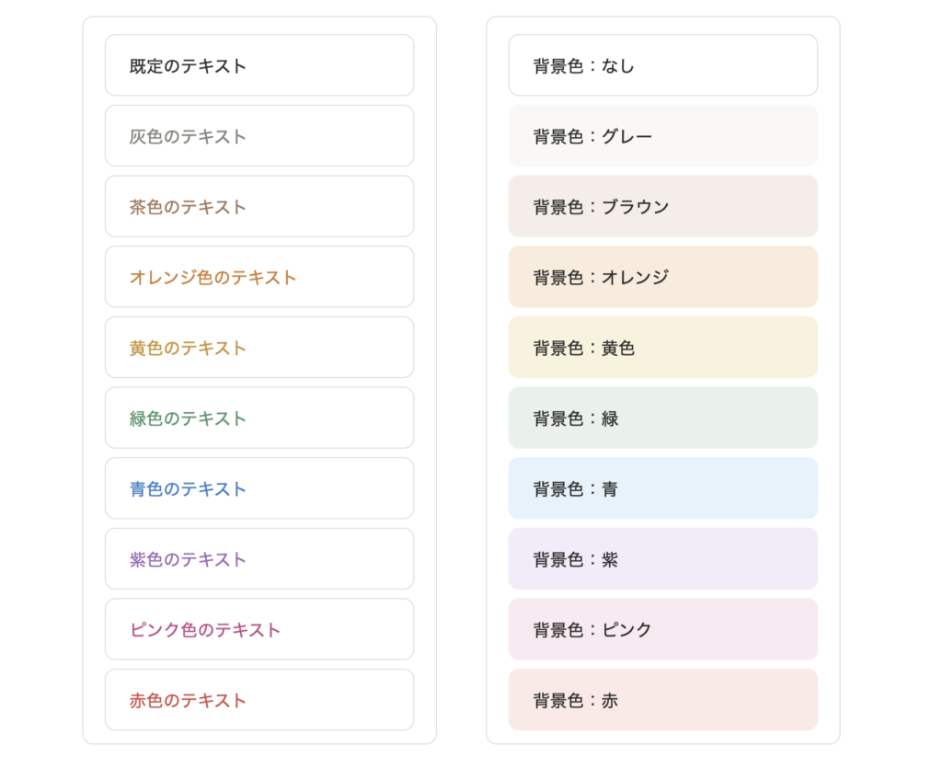
Task: Click the gray background swatch labeled 背景色：グレー
Action: pos(663,135)
